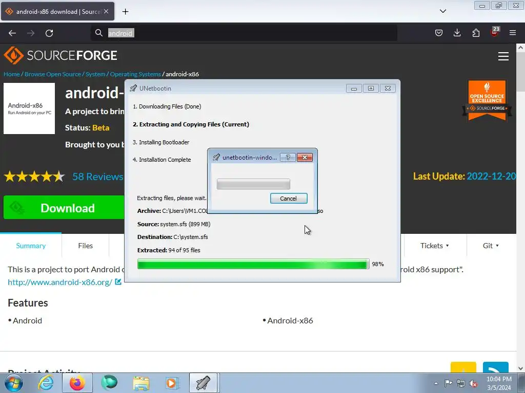The image size is (525, 393).
Task: Click the Firefox forward arrow
Action: [31, 33]
